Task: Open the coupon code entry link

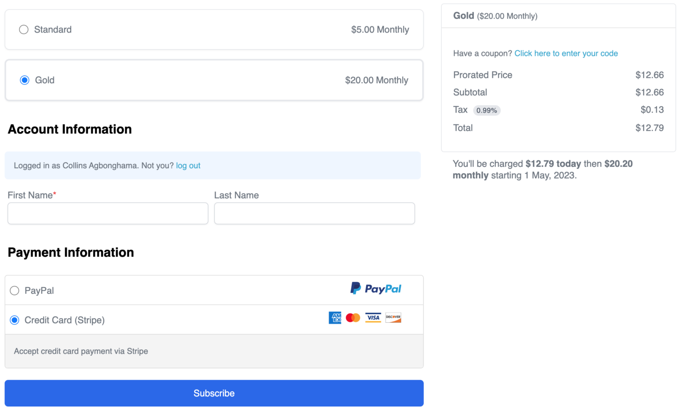Action: click(x=566, y=53)
